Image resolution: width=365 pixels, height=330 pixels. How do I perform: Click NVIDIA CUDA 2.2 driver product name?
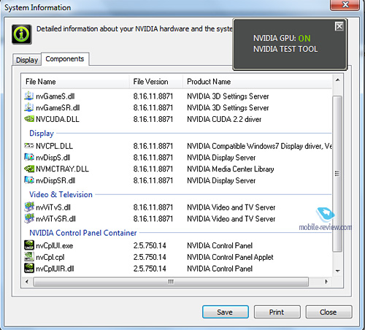(x=224, y=119)
